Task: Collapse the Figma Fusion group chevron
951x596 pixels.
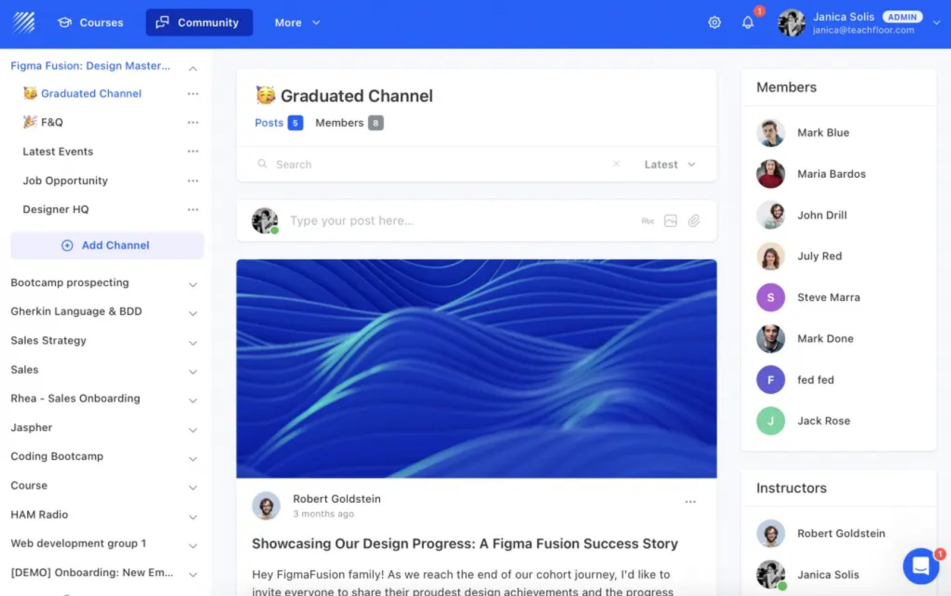Action: (x=193, y=68)
